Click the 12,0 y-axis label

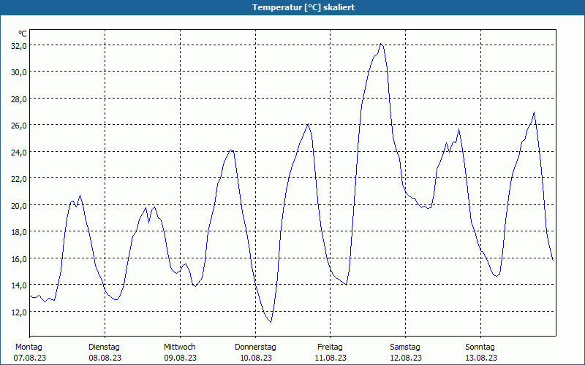(x=19, y=312)
